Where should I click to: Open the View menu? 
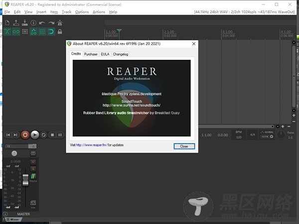coord(28,12)
